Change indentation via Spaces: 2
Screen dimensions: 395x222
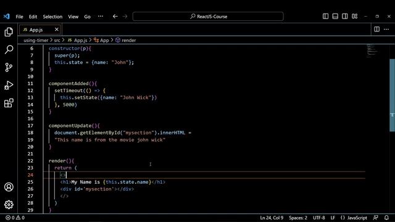[298, 218]
